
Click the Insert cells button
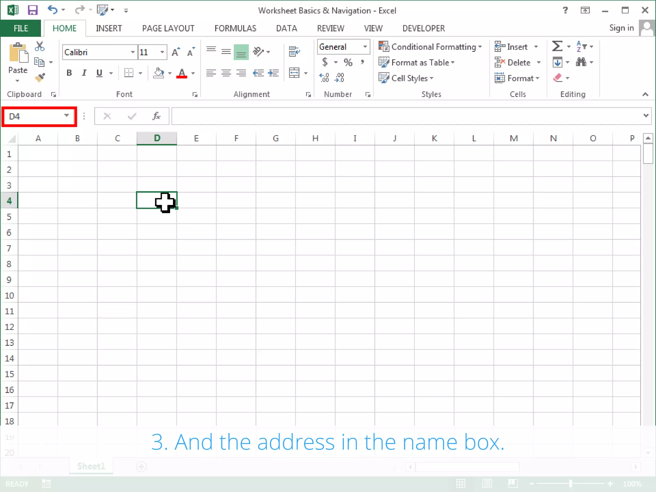pyautogui.click(x=516, y=47)
